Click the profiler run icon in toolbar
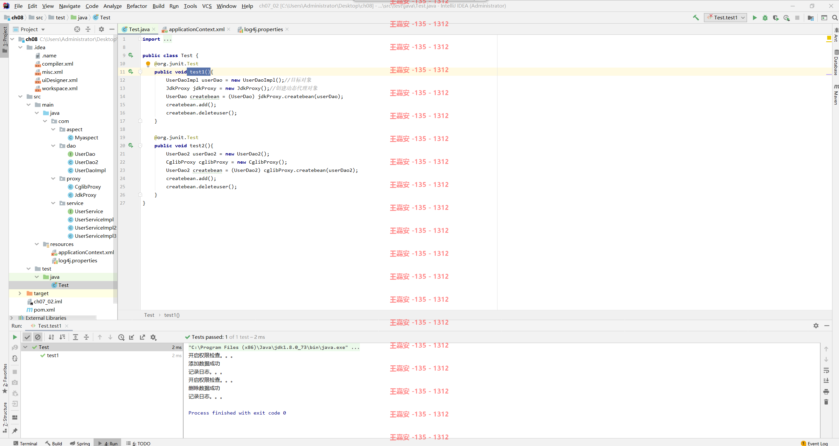The image size is (839, 446). (786, 18)
